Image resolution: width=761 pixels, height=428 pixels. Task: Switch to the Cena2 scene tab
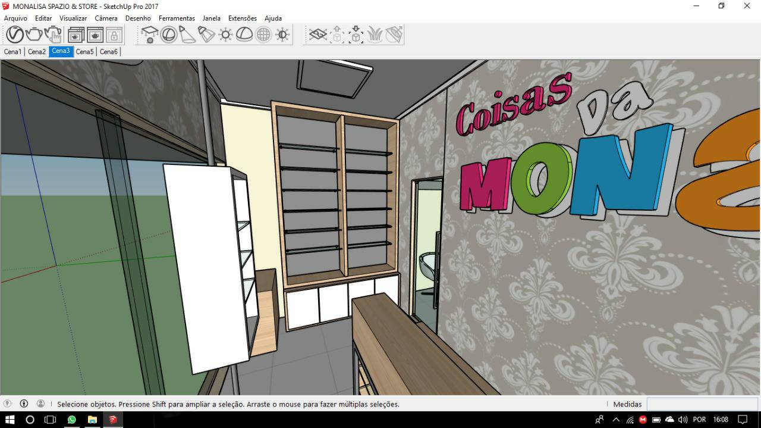(x=37, y=52)
